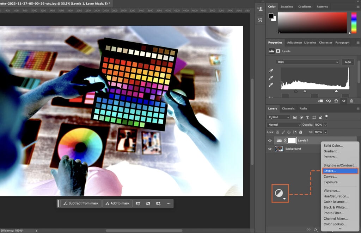
Task: Switch to the Channels tab
Action: tap(288, 108)
